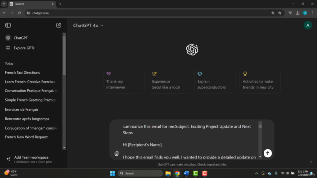Open the volume icon in system tray
Image resolution: width=317 pixels, height=178 pixels.
[287, 173]
